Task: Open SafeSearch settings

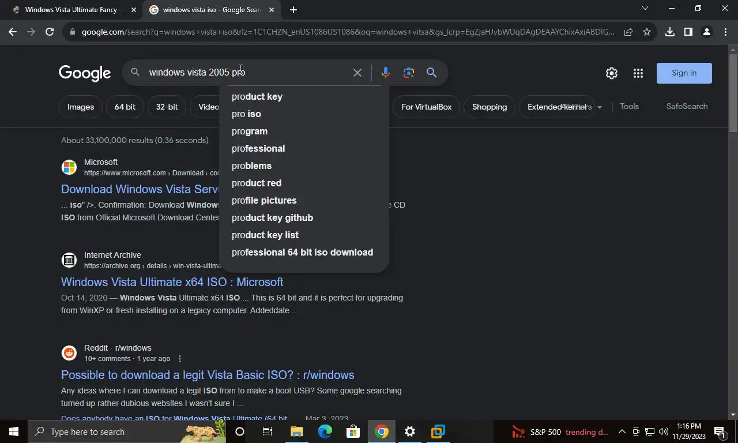Action: pyautogui.click(x=687, y=106)
